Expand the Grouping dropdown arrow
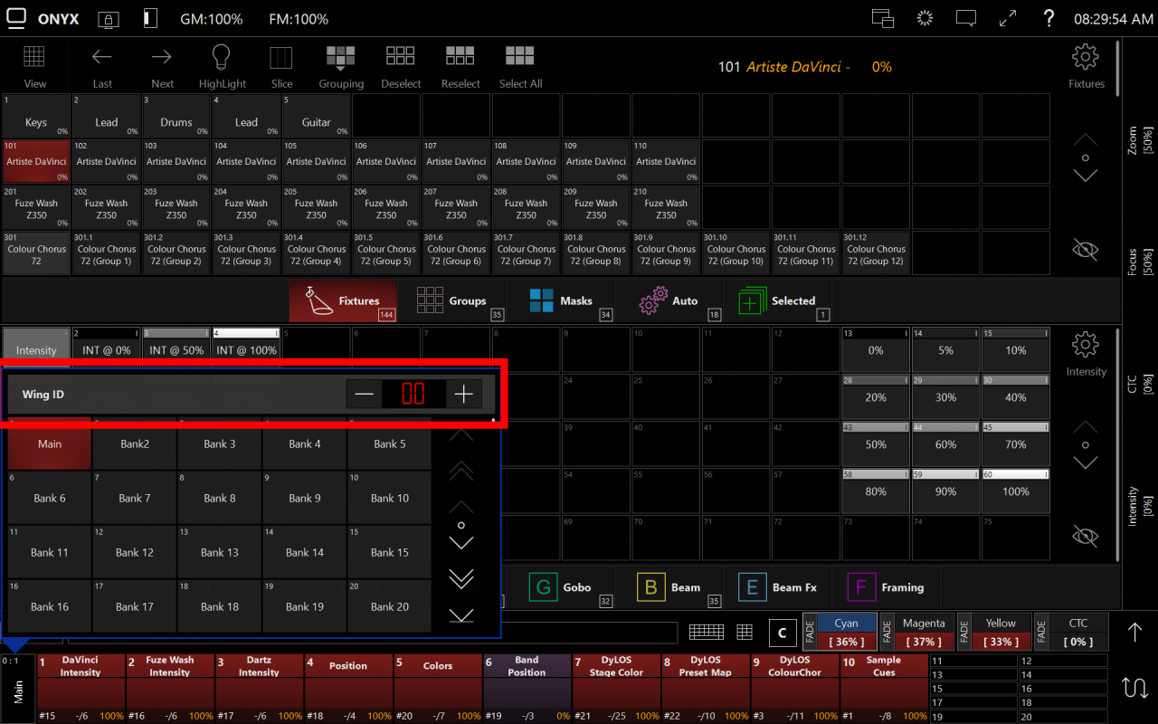Image resolution: width=1158 pixels, height=724 pixels. 340,69
